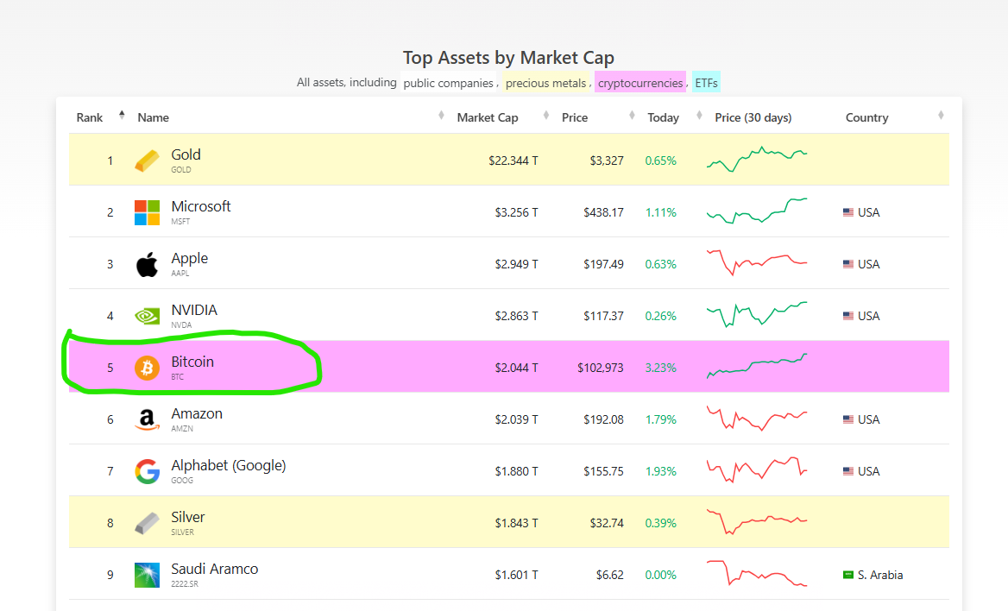
Task: Sort table using the Name column arrows
Action: pyautogui.click(x=441, y=115)
